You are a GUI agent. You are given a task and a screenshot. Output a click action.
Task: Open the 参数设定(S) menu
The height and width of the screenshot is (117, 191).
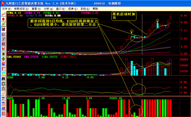point(21,9)
